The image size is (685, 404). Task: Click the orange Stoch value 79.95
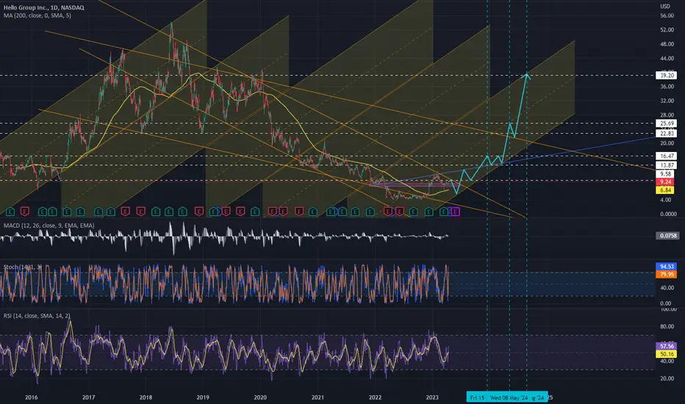pos(666,274)
